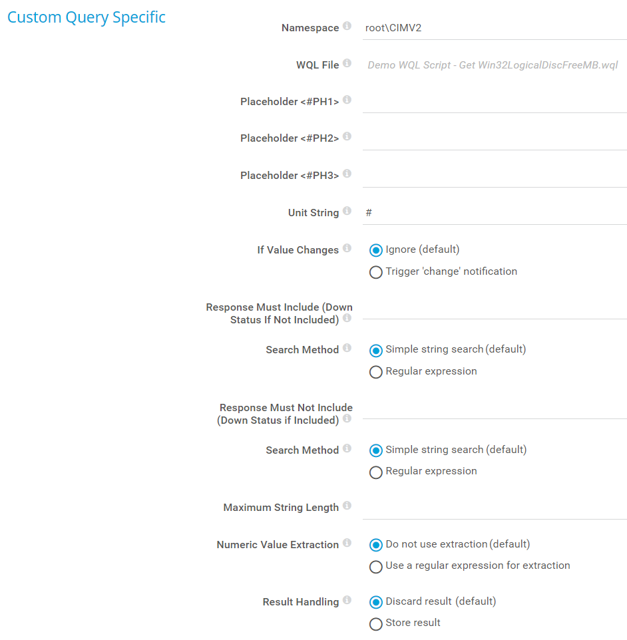Click the Unit String input field
627x640 pixels.
tap(495, 213)
